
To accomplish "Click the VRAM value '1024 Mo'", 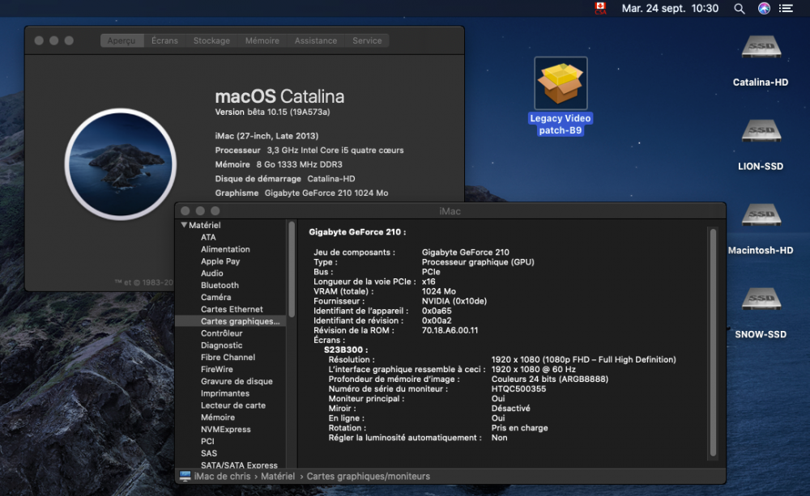I will pyautogui.click(x=438, y=291).
